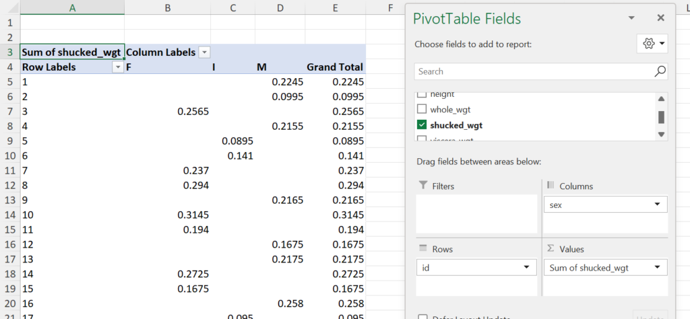Open Sum of shucked_wgt dropdown in Values

(x=656, y=268)
